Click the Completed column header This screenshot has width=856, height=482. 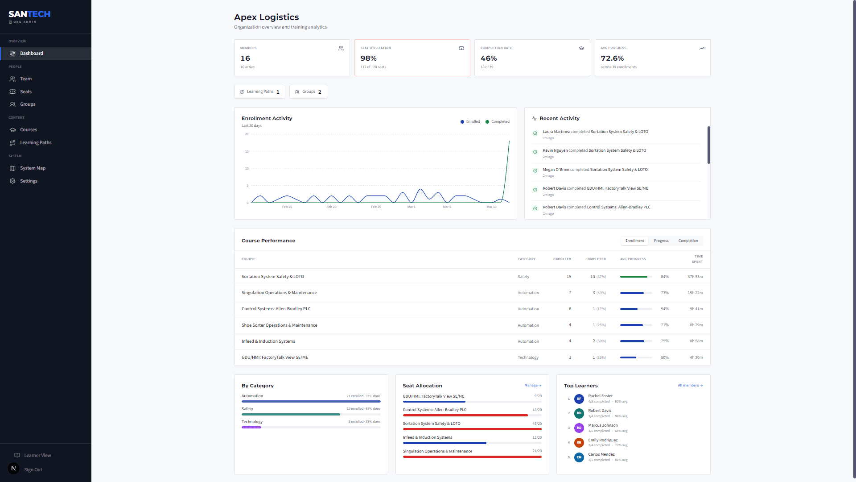(596, 259)
